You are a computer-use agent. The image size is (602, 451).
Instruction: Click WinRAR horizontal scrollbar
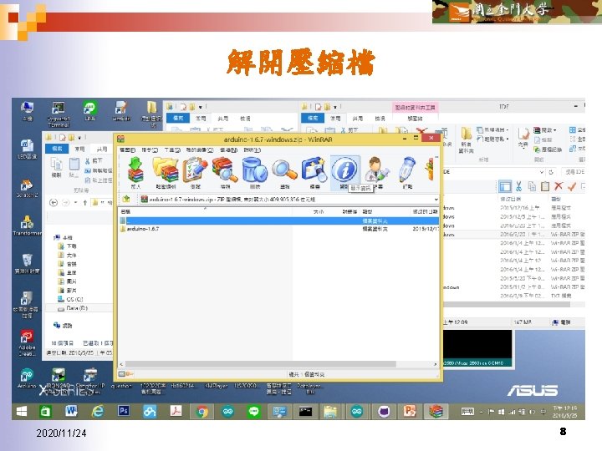pos(260,364)
